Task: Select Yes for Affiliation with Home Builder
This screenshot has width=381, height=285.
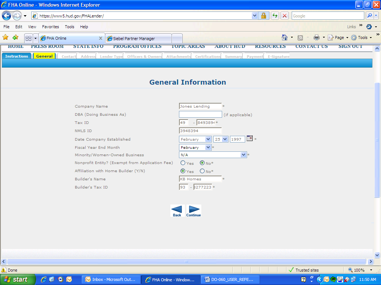Action: [x=183, y=171]
